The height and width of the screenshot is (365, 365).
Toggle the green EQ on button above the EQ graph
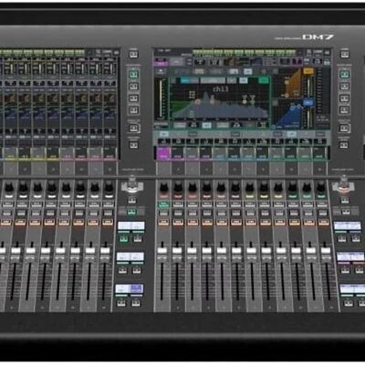point(264,80)
